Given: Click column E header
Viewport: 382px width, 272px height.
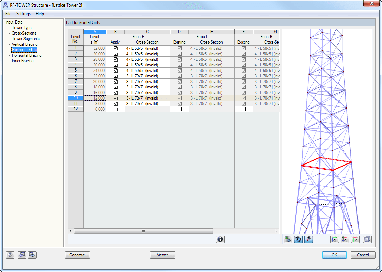Looking at the screenshot, I should click(x=212, y=32).
